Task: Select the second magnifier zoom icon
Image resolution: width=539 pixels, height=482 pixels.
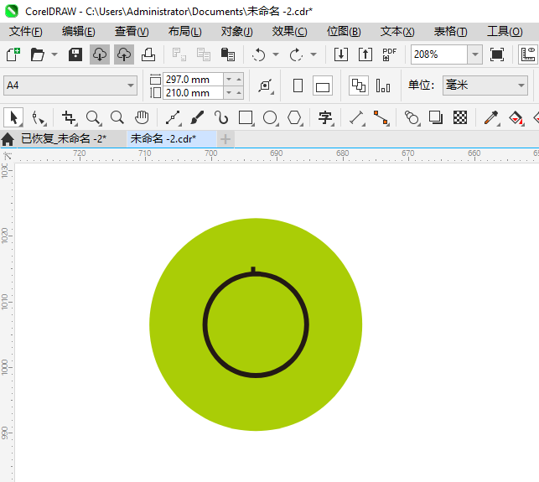Action: [117, 118]
